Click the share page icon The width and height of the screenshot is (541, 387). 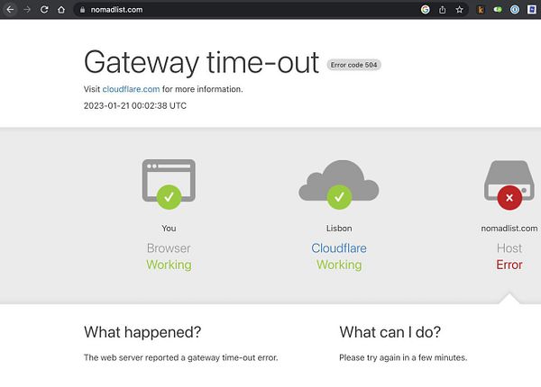443,10
